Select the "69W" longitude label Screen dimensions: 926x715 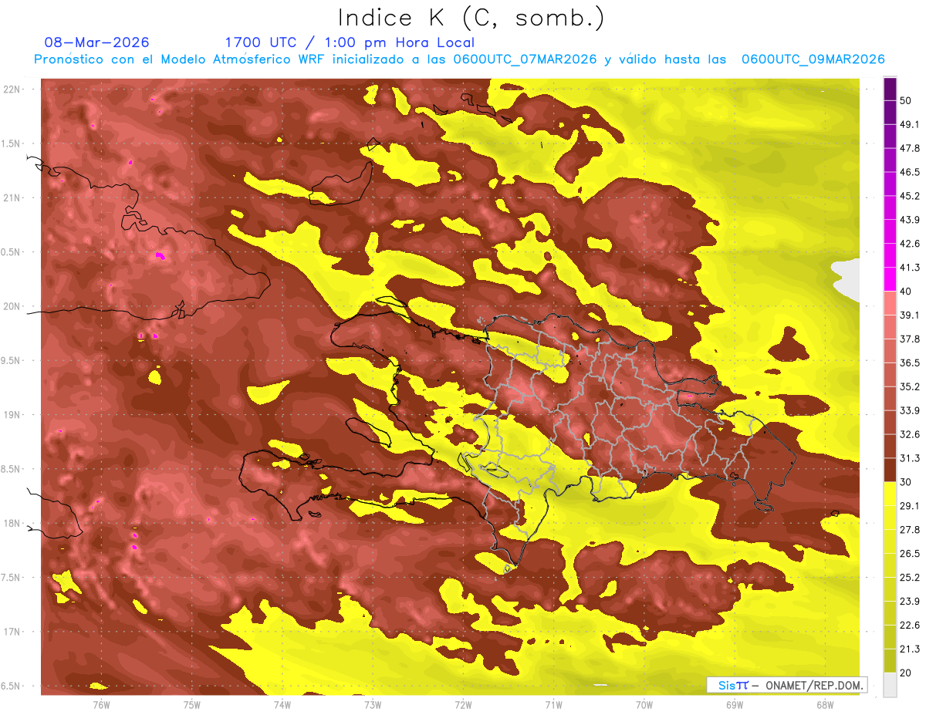735,704
